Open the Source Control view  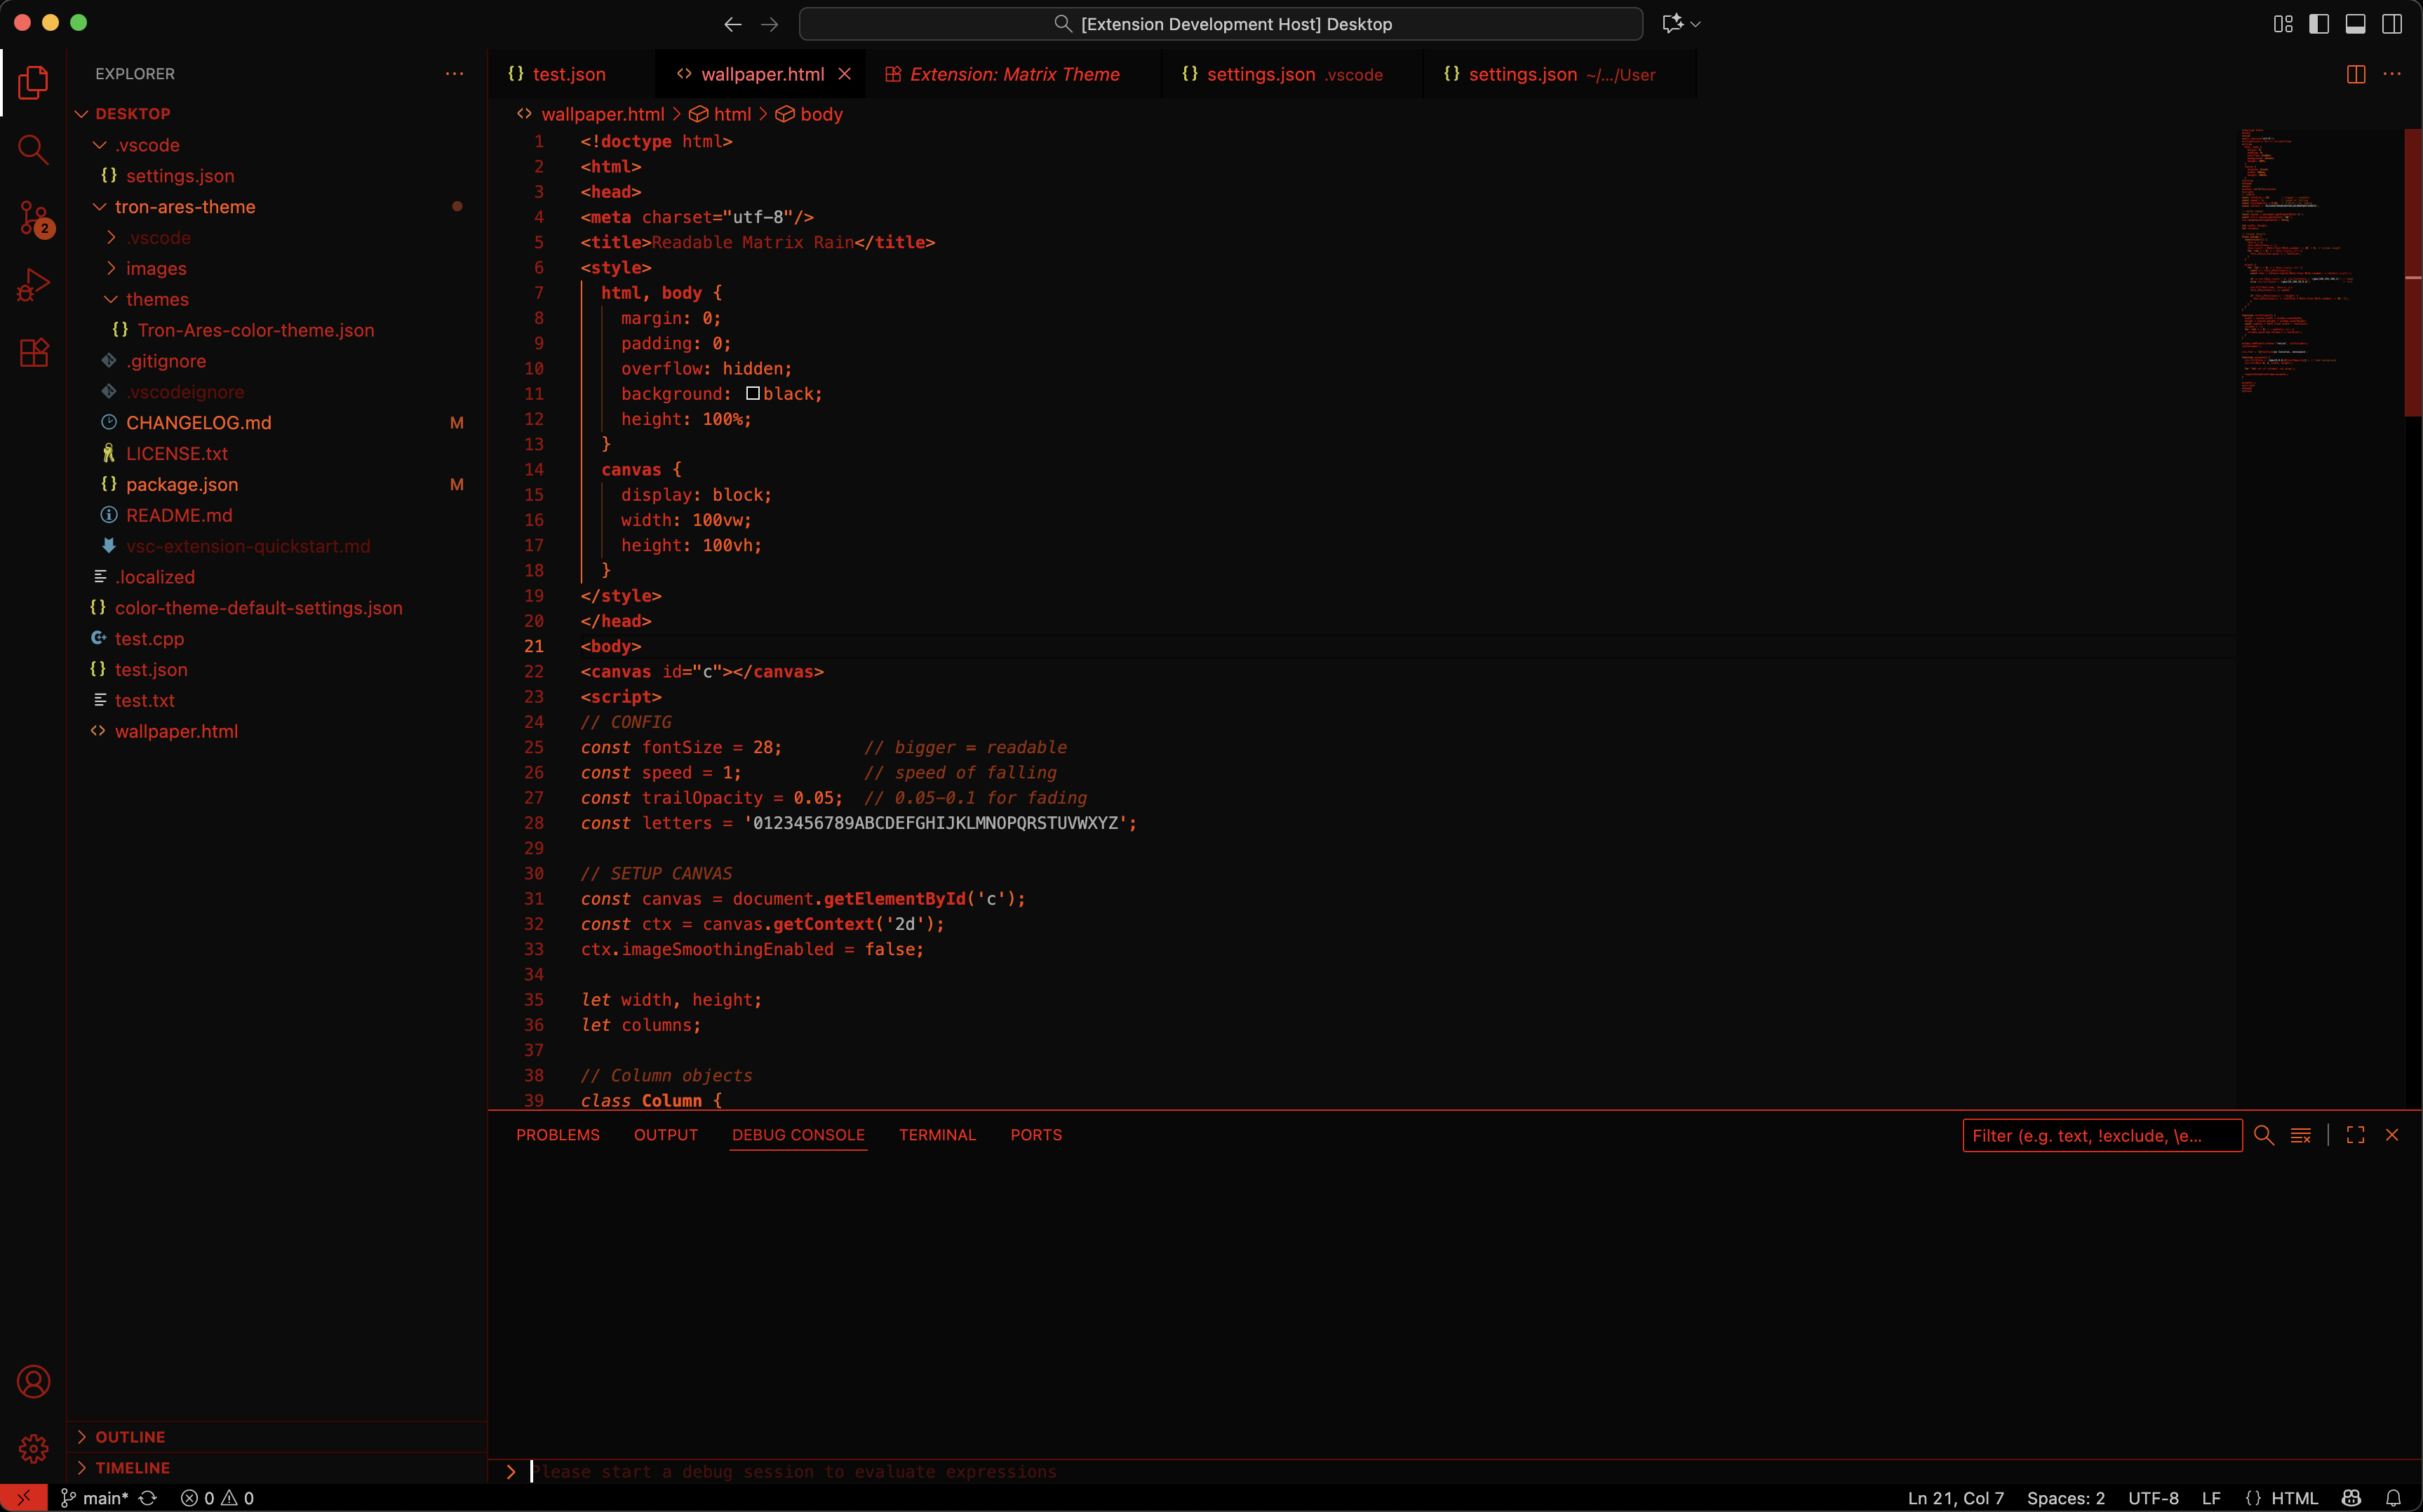coord(34,217)
